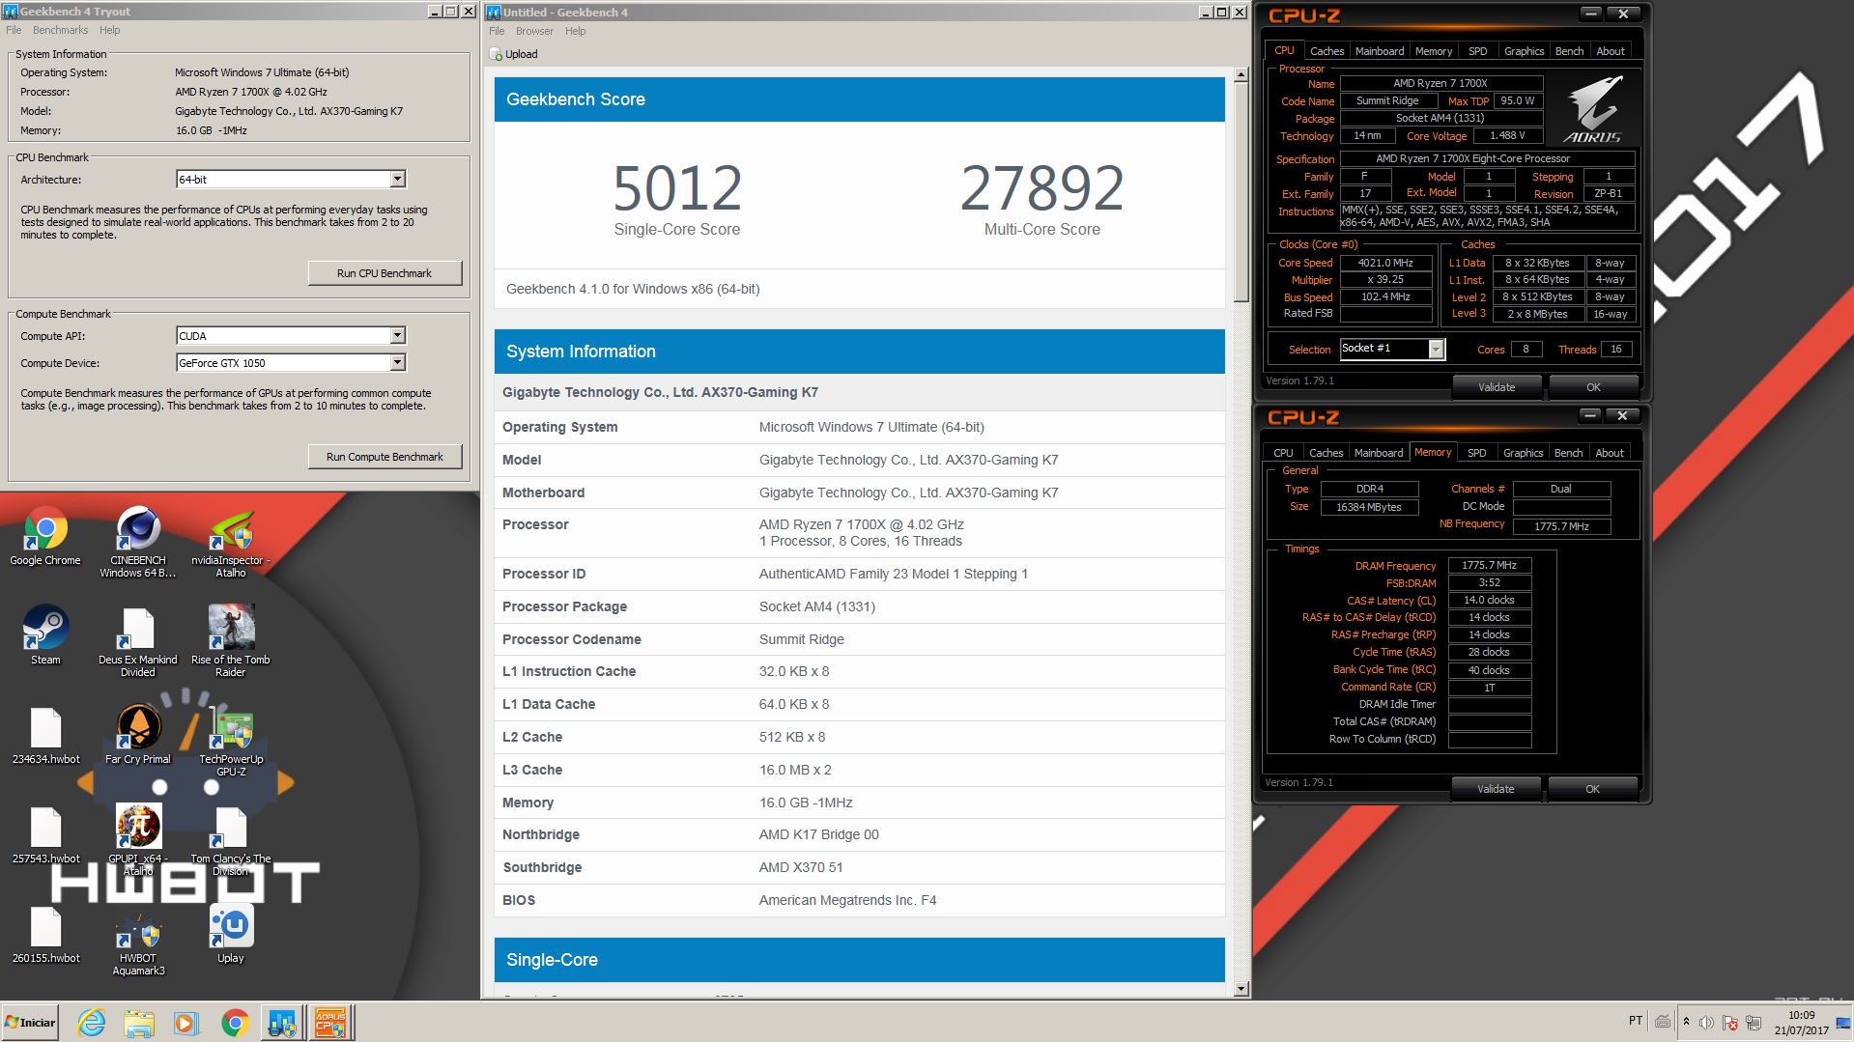This screenshot has height=1042, width=1854.
Task: Click the up arrow of Geekbench results scrollbar
Action: point(1241,74)
